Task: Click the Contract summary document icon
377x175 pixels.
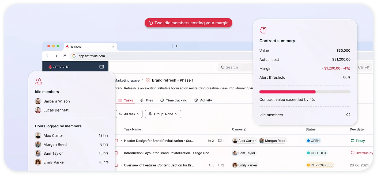Action: 263,30
